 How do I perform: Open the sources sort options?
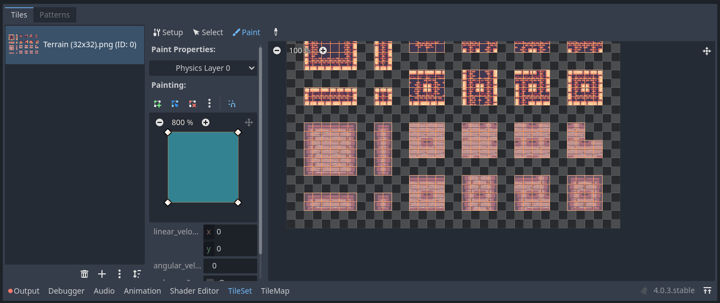coord(137,274)
